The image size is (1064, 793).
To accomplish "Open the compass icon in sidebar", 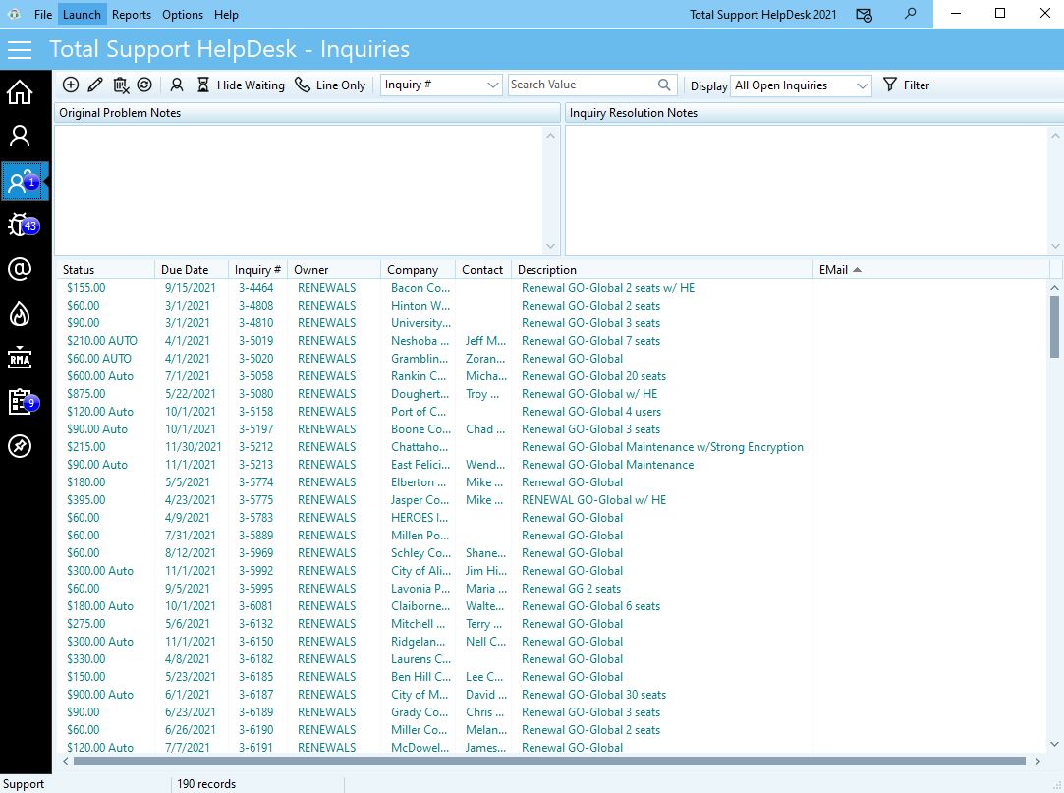I will [20, 446].
